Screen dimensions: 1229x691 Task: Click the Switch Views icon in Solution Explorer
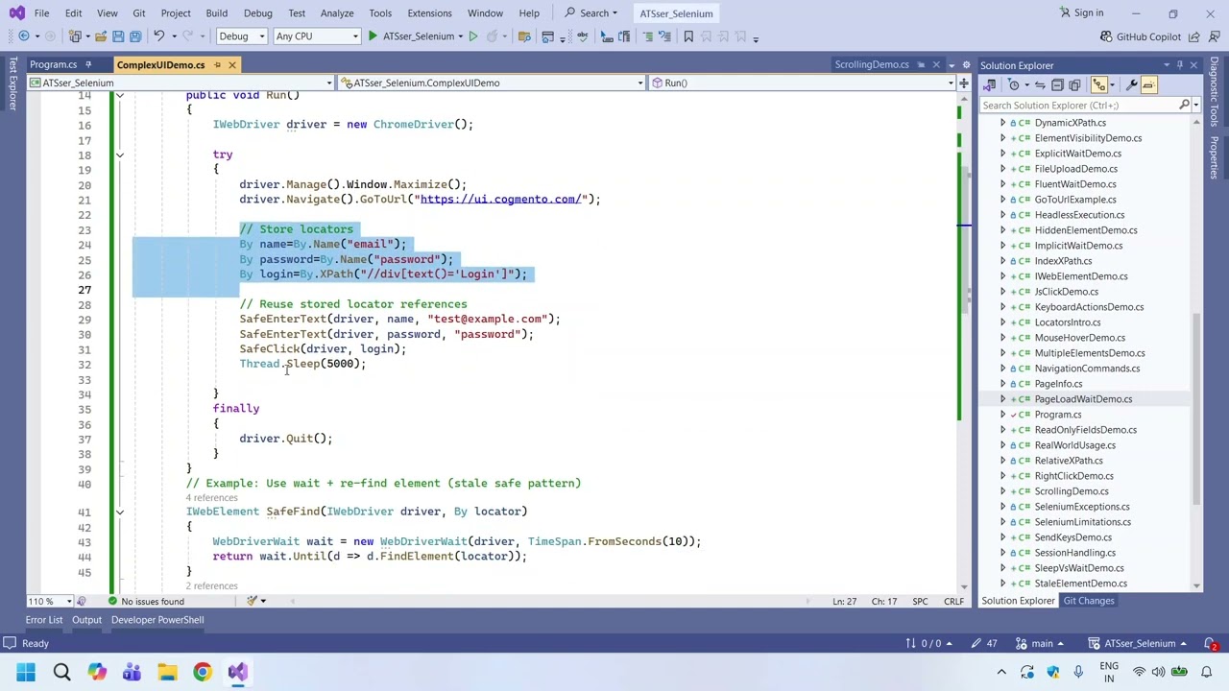click(x=990, y=85)
